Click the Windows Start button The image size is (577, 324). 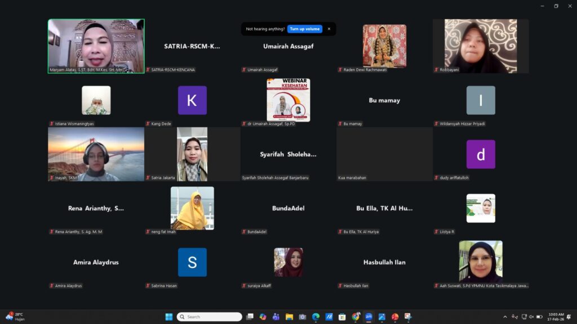point(169,317)
